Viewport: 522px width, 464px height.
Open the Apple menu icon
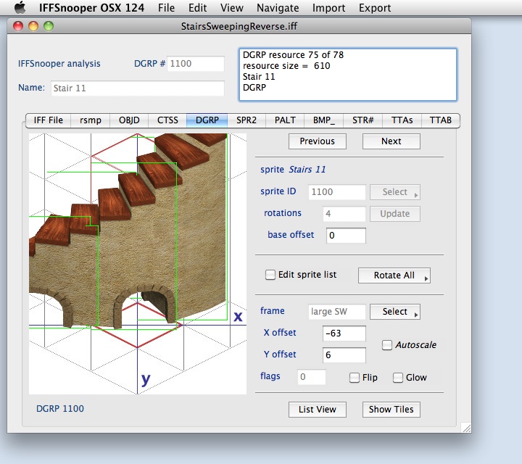pos(20,8)
